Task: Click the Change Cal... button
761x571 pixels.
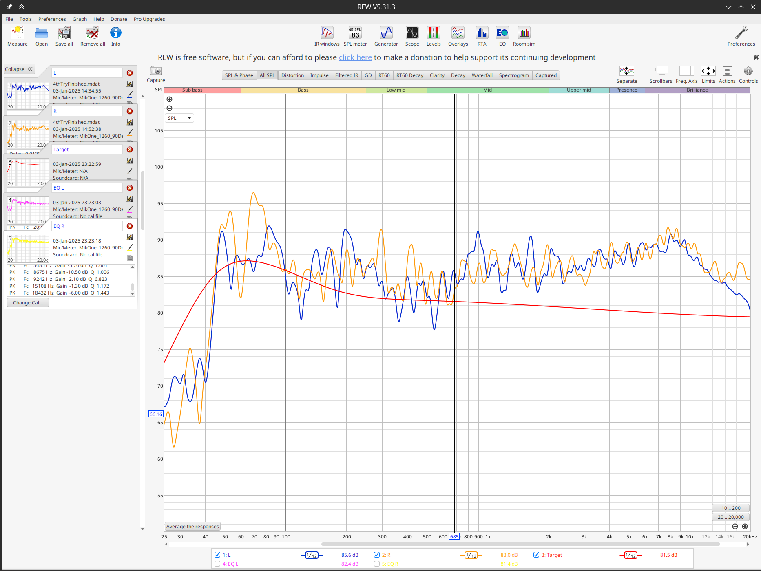Action: tap(28, 303)
